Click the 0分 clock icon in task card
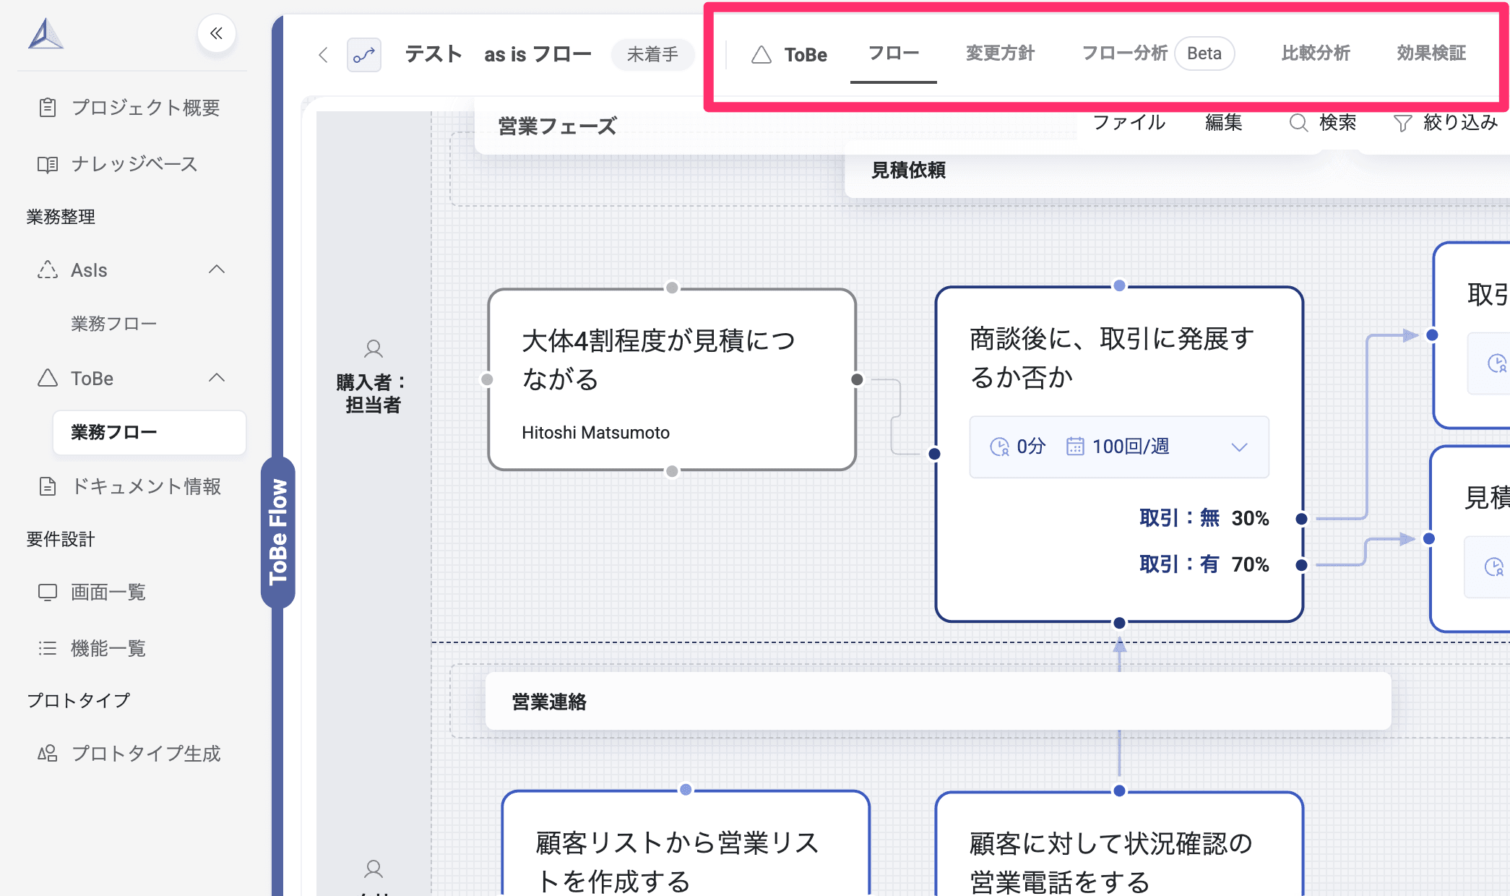Image resolution: width=1510 pixels, height=896 pixels. pos(999,447)
